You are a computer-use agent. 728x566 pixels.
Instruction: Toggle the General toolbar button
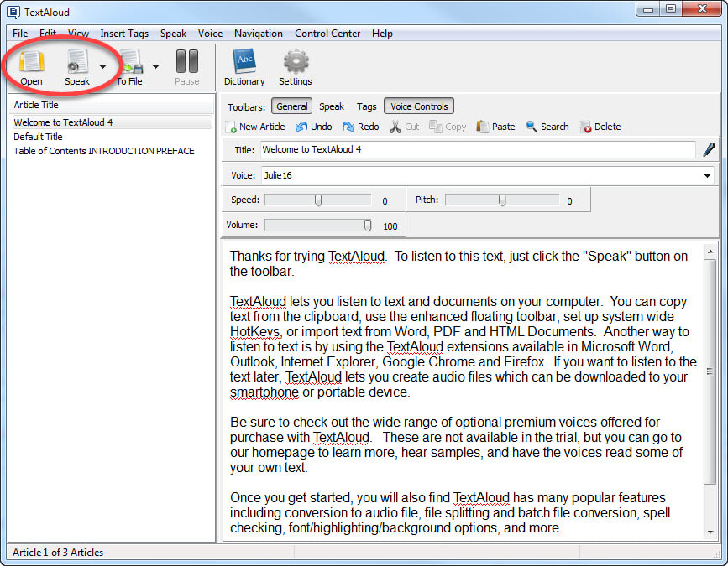click(291, 106)
